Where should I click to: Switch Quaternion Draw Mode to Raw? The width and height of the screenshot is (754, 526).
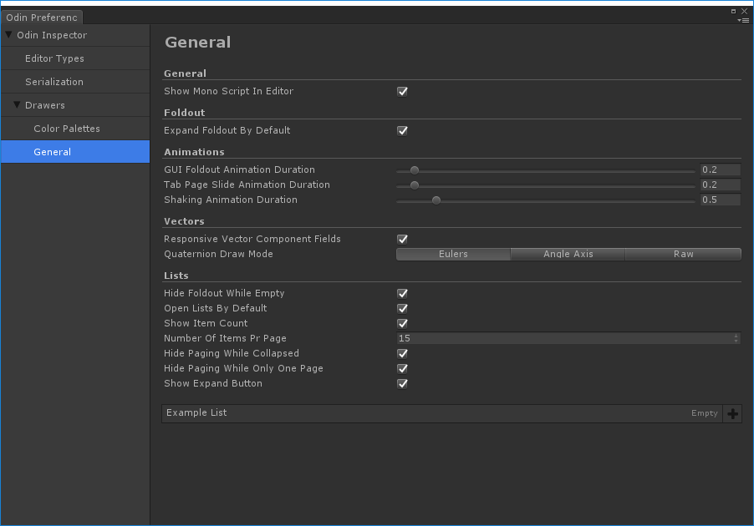coord(682,254)
